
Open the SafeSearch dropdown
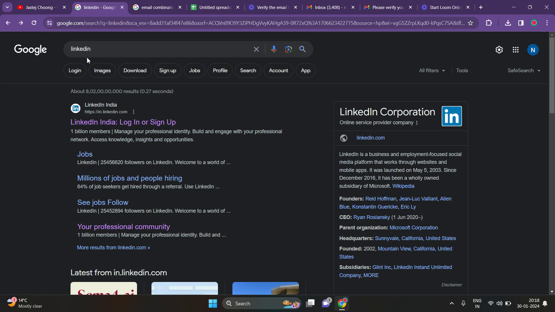524,70
